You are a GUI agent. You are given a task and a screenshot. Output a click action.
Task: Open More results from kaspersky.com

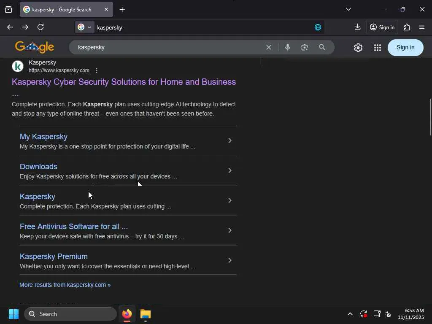click(x=65, y=285)
